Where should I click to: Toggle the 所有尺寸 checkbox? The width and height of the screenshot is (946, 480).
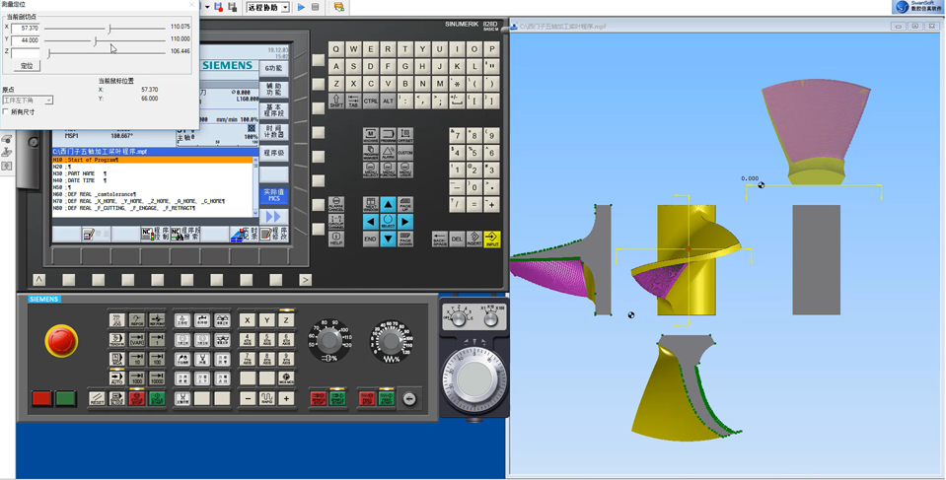6,112
